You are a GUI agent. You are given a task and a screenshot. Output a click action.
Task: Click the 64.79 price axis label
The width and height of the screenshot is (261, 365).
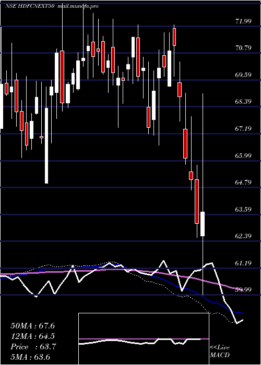(244, 182)
